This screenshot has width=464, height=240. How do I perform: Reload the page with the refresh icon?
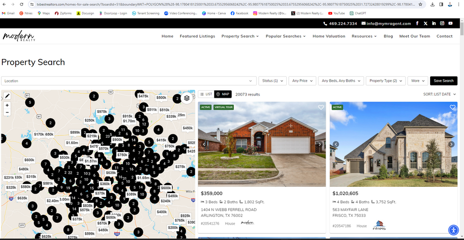(x=21, y=4)
